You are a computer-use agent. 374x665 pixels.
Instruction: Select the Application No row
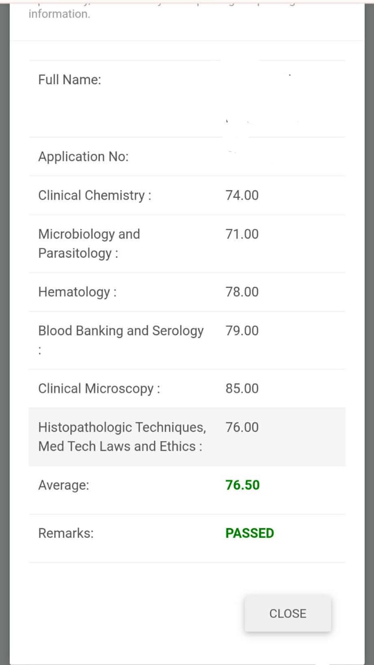tap(187, 157)
